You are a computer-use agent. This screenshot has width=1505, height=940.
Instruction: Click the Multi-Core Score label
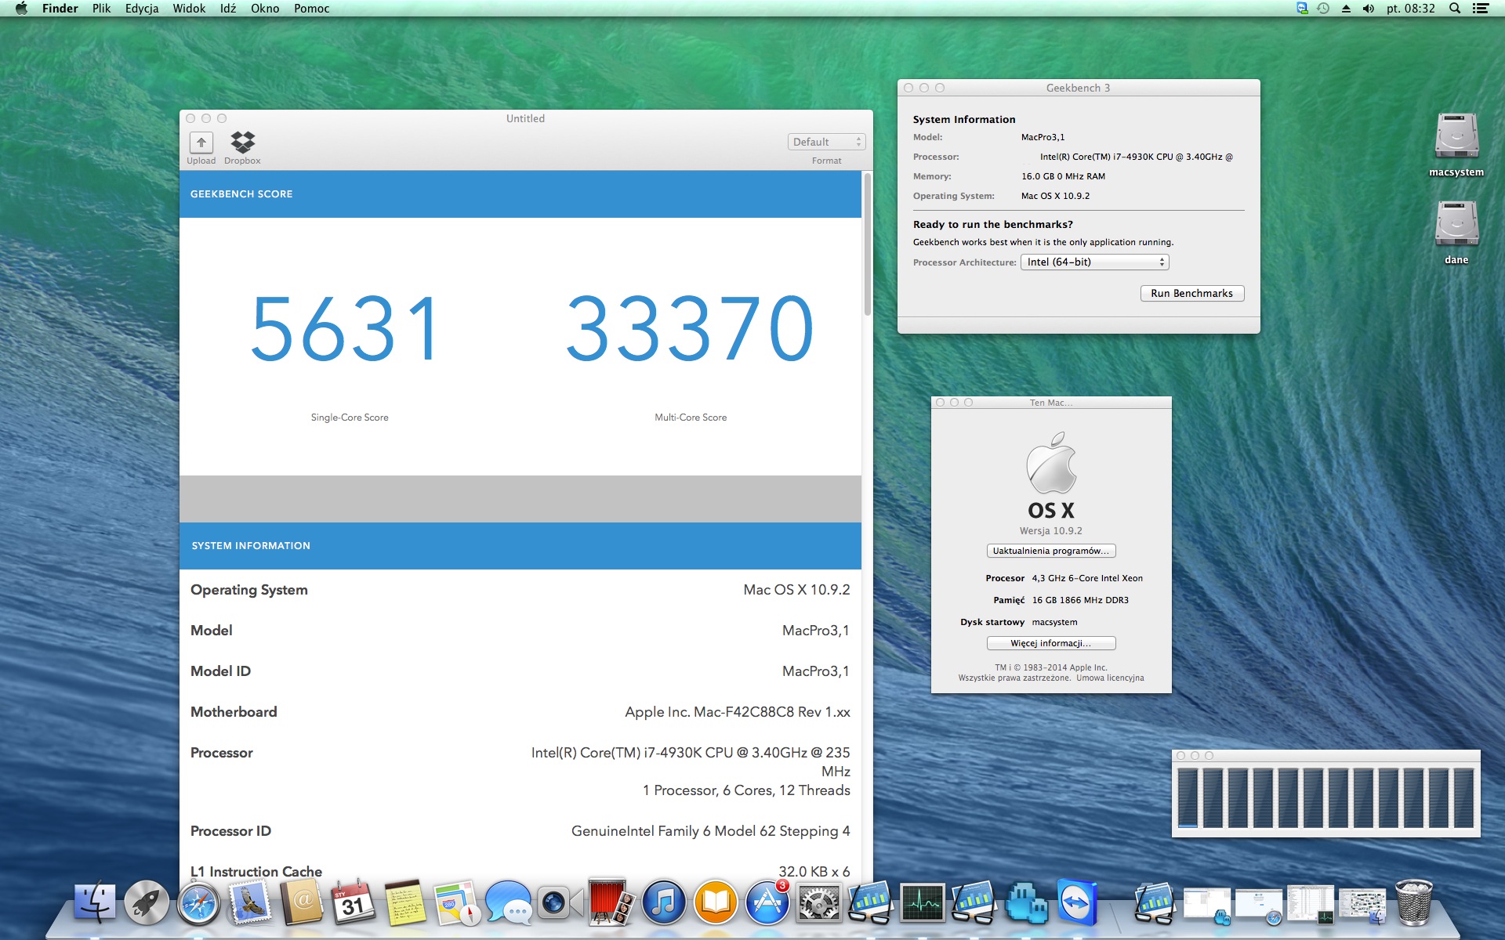point(691,418)
